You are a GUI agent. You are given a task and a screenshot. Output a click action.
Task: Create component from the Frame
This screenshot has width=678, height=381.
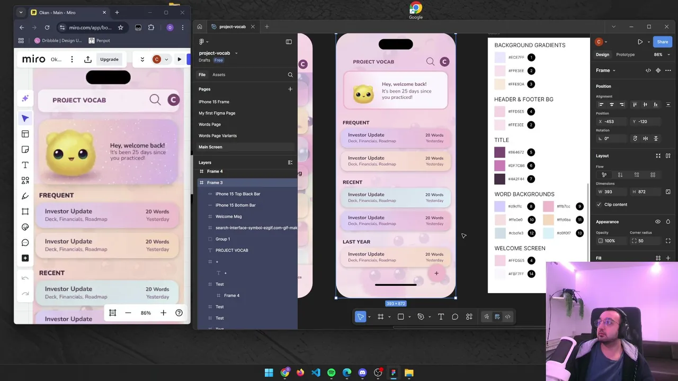(658, 70)
